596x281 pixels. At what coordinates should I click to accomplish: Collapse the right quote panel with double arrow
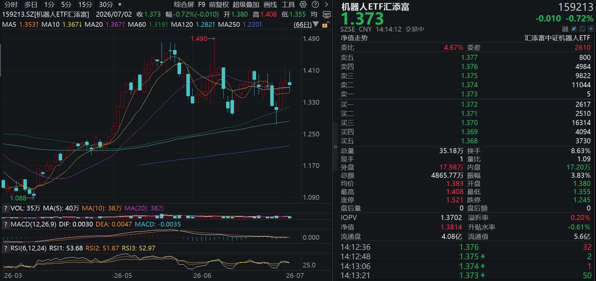tap(335, 146)
